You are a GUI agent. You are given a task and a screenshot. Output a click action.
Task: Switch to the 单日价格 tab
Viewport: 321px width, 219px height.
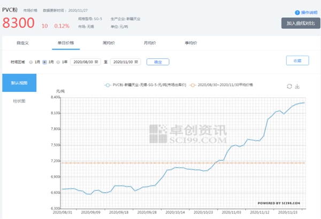click(66, 43)
